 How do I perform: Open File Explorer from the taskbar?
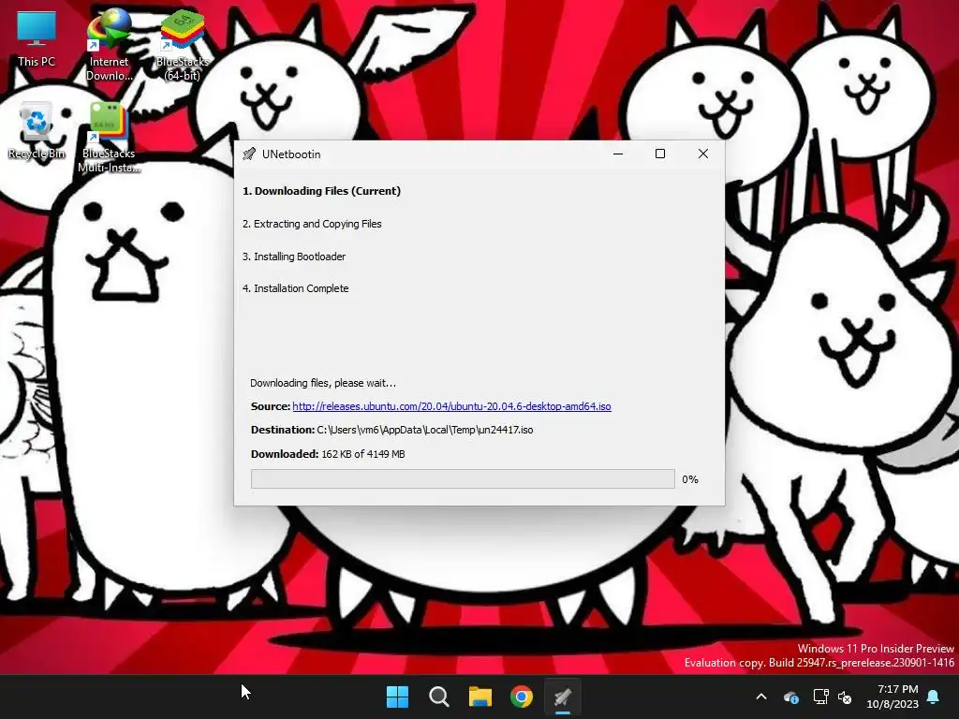[x=480, y=697]
